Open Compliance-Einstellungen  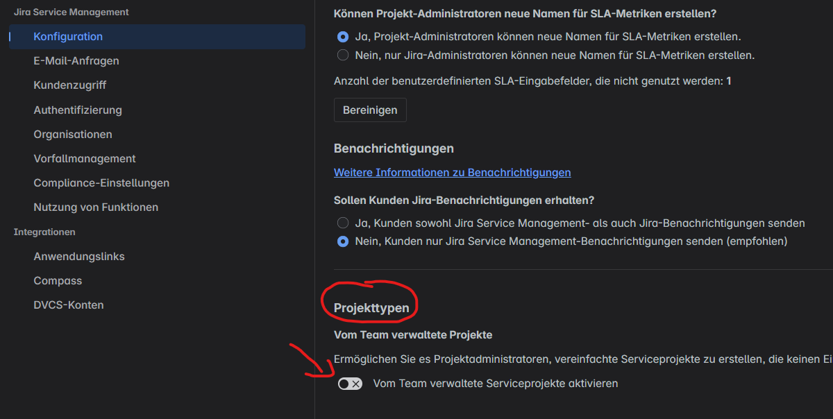tap(101, 182)
